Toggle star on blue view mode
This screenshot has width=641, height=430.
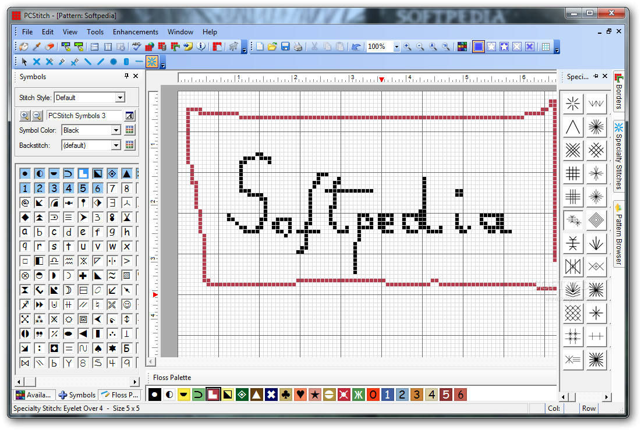click(x=504, y=47)
